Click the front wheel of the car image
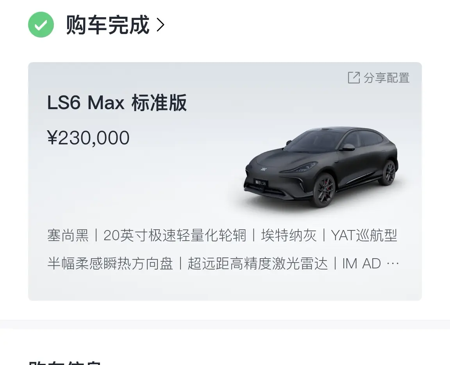 324,190
